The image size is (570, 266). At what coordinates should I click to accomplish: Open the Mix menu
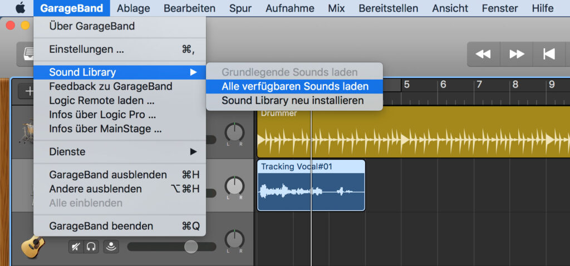pos(336,8)
